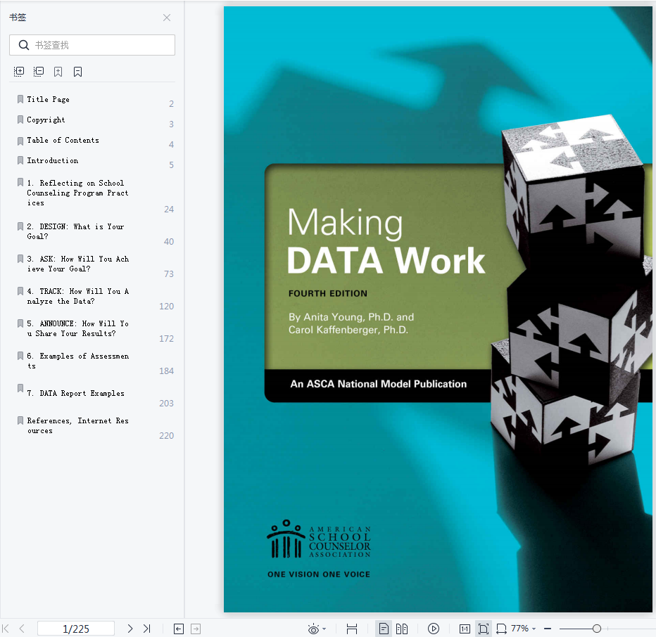656x637 pixels.
Task: Click the bookmark search field
Action: pyautogui.click(x=92, y=45)
